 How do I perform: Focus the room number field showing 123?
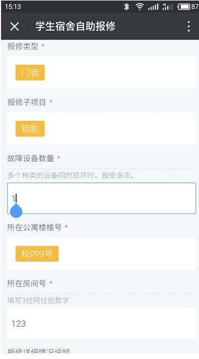(x=101, y=323)
